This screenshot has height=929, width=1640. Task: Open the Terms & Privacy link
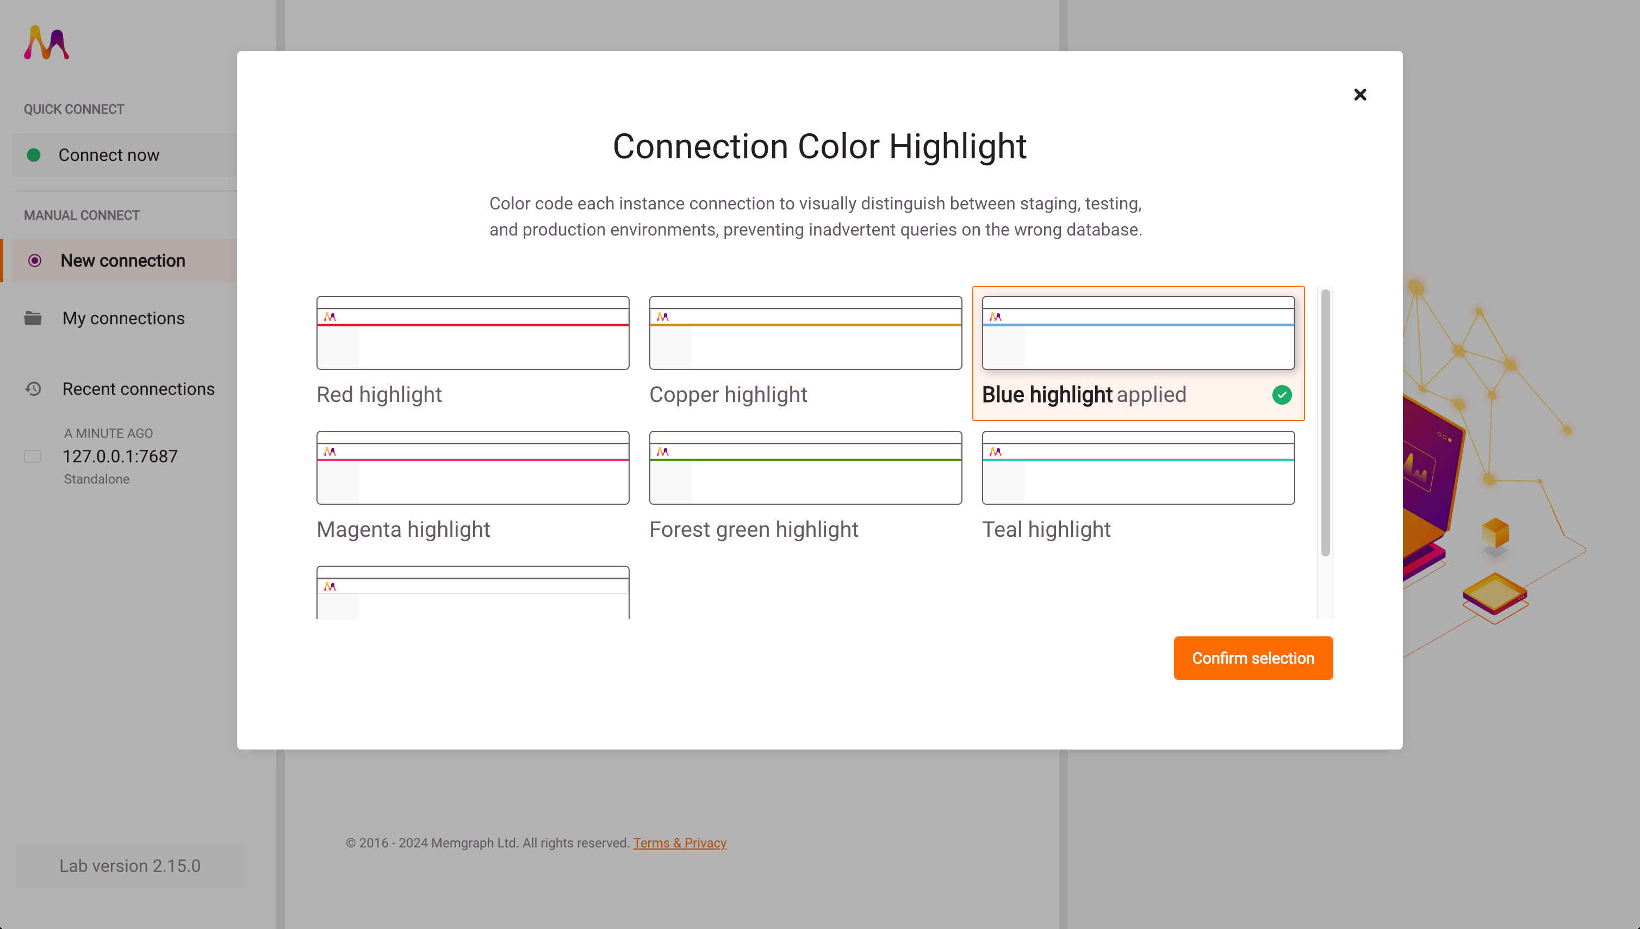click(679, 843)
